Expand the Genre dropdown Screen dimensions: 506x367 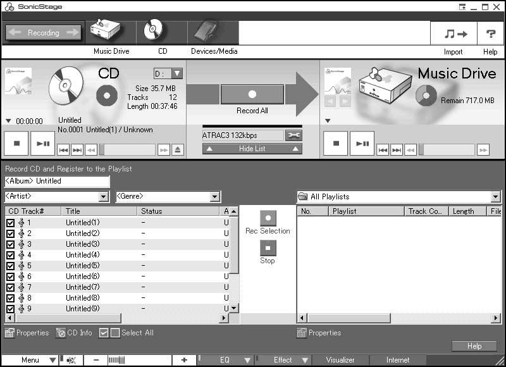click(x=214, y=197)
